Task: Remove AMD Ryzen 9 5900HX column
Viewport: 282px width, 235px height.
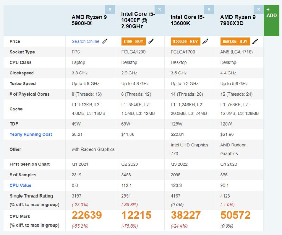Action: point(110,10)
